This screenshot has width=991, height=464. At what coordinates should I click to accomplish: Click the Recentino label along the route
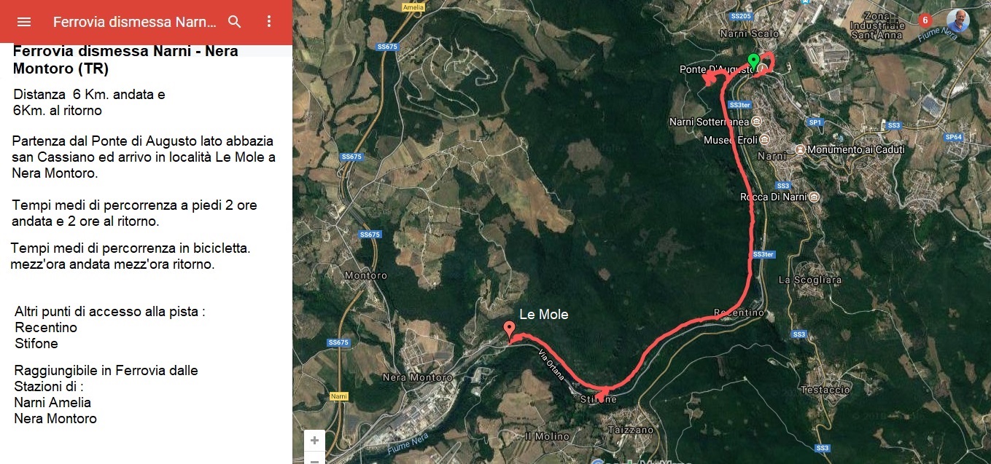click(x=739, y=312)
